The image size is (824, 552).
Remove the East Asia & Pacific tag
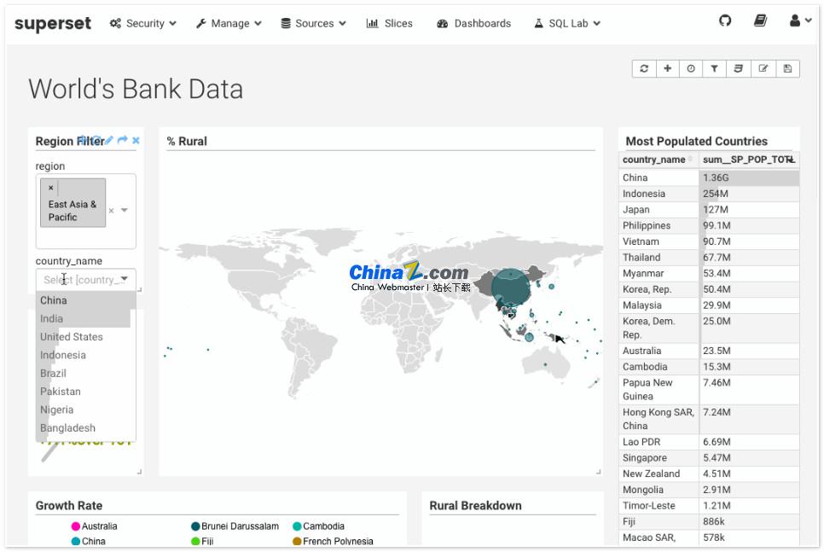[51, 188]
